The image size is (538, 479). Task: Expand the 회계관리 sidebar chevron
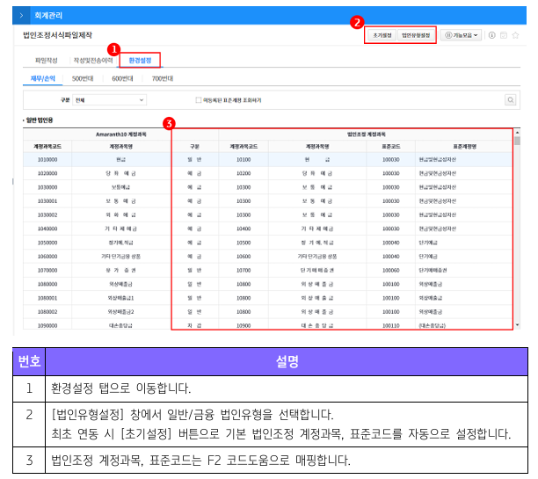(21, 16)
